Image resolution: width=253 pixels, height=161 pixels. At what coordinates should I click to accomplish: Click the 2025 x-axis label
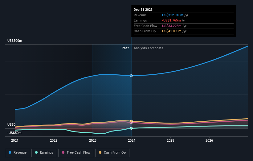tap(170, 140)
